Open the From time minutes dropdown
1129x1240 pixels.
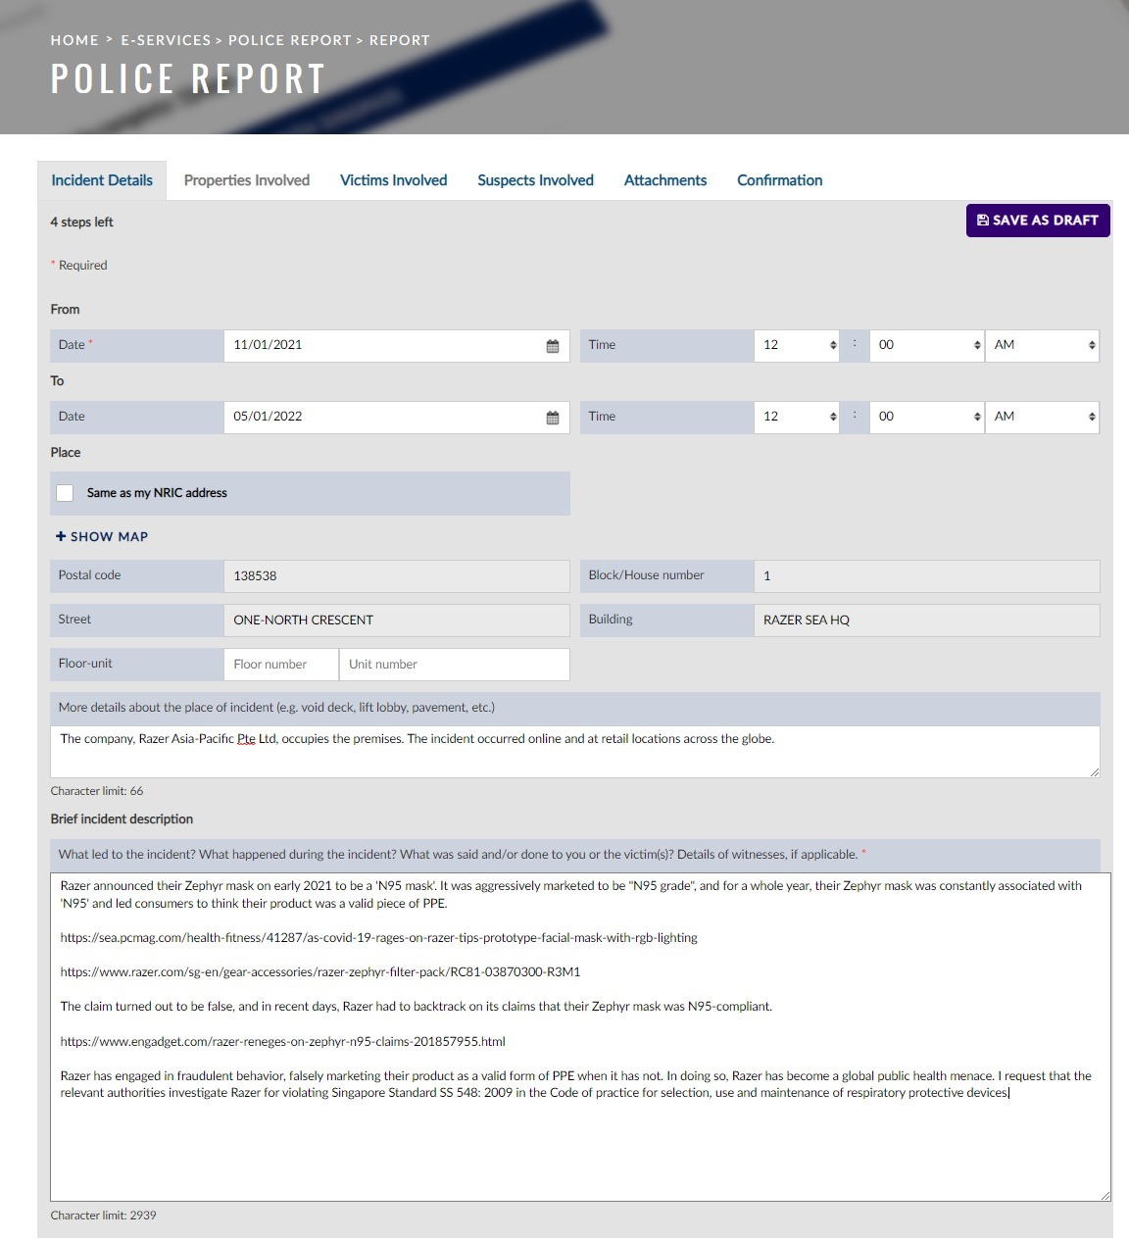pos(926,345)
